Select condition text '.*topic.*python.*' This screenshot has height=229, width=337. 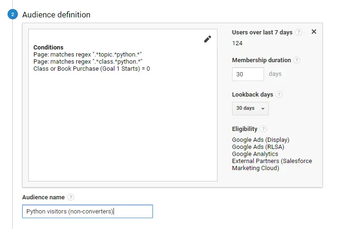pyautogui.click(x=117, y=55)
